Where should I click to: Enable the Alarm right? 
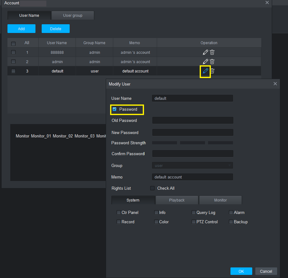[231, 212]
